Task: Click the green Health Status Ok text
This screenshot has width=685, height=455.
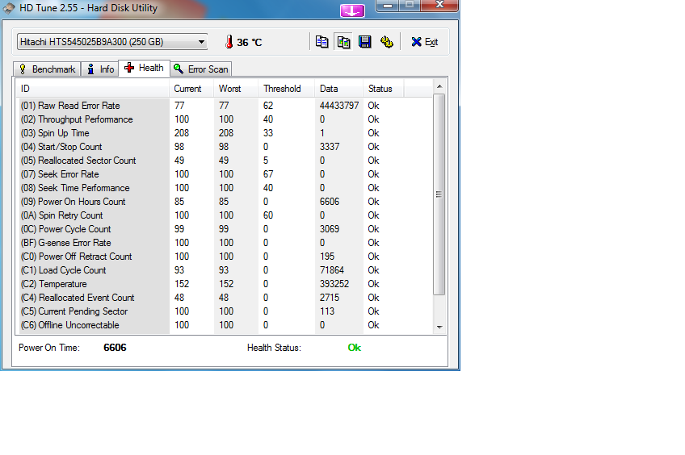Action: coord(355,348)
